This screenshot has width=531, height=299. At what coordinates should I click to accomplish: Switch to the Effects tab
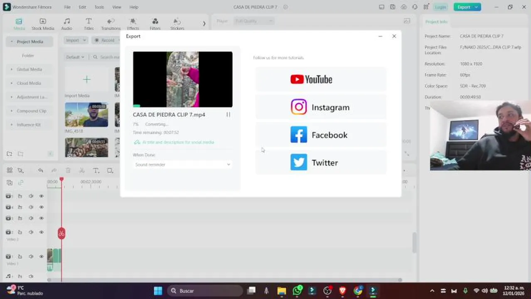click(x=133, y=24)
